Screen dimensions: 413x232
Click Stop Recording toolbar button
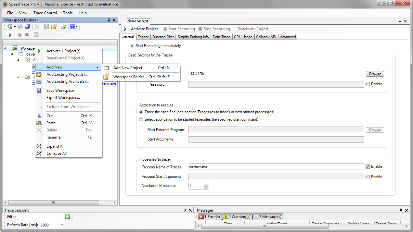tap(214, 29)
